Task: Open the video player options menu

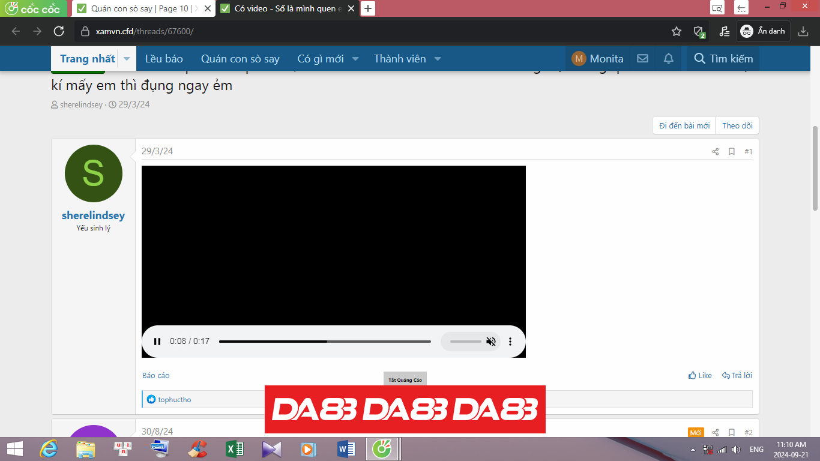Action: (x=510, y=341)
